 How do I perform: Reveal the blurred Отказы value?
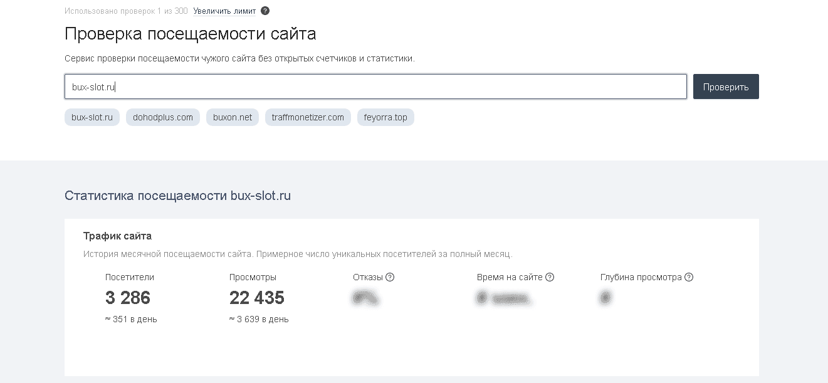click(365, 297)
